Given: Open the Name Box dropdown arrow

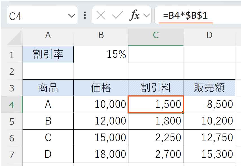Looking at the screenshot, I should 71,16.
